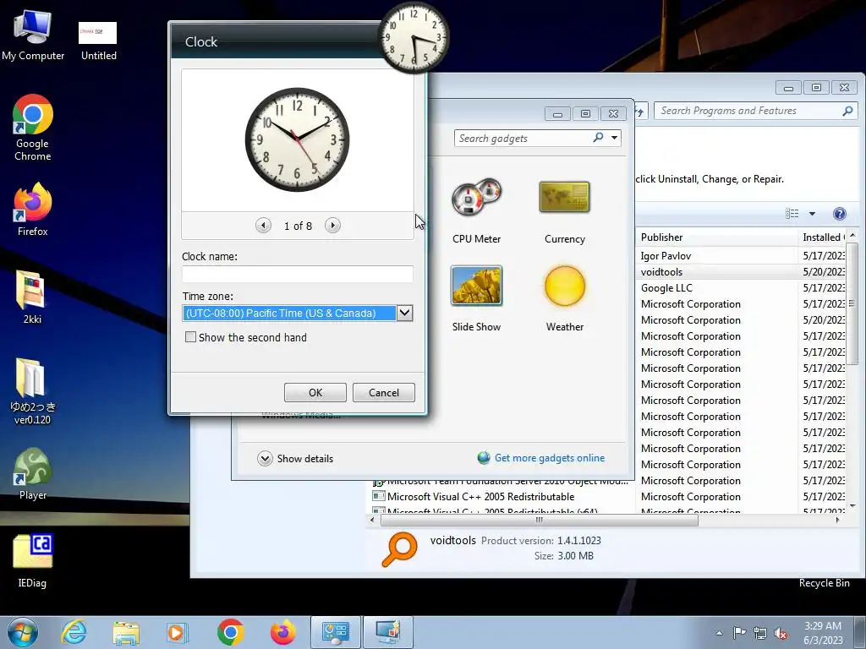This screenshot has width=866, height=649.
Task: Click the network tray icon
Action: click(x=760, y=633)
